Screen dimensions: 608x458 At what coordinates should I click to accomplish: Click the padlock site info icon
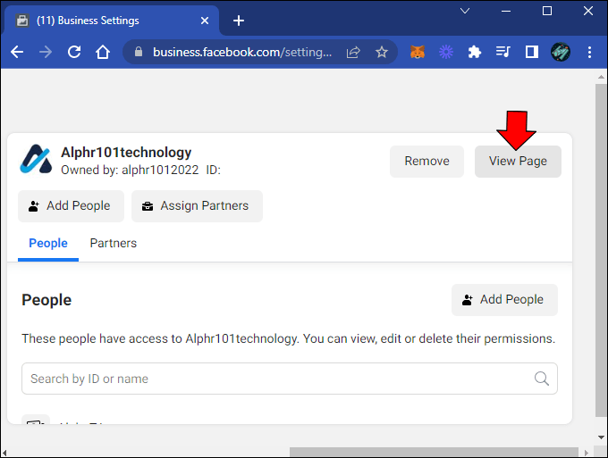(x=139, y=52)
